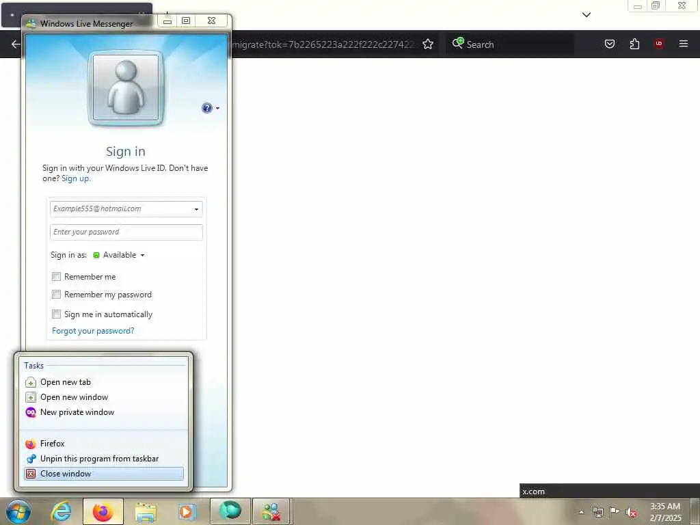Open the Save to Pocket icon
700x525 pixels.
(x=610, y=44)
